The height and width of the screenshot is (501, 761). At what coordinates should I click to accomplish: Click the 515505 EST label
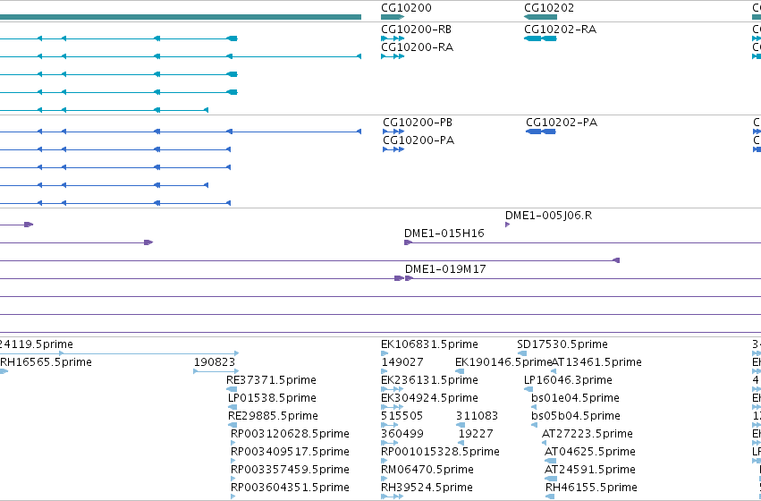tap(402, 415)
